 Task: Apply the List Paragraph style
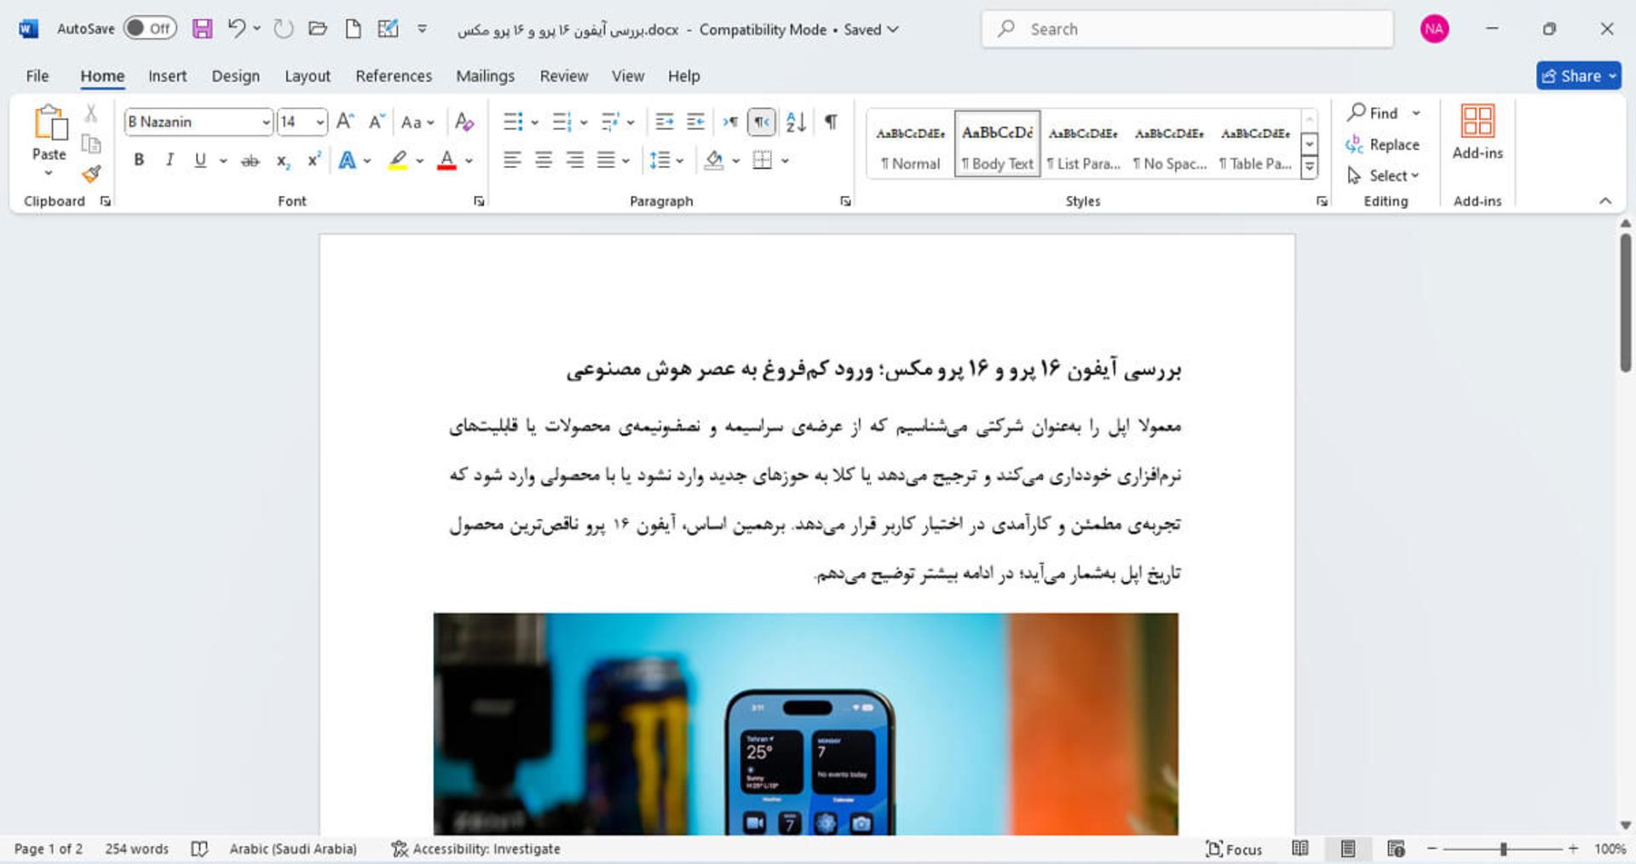(x=1083, y=143)
